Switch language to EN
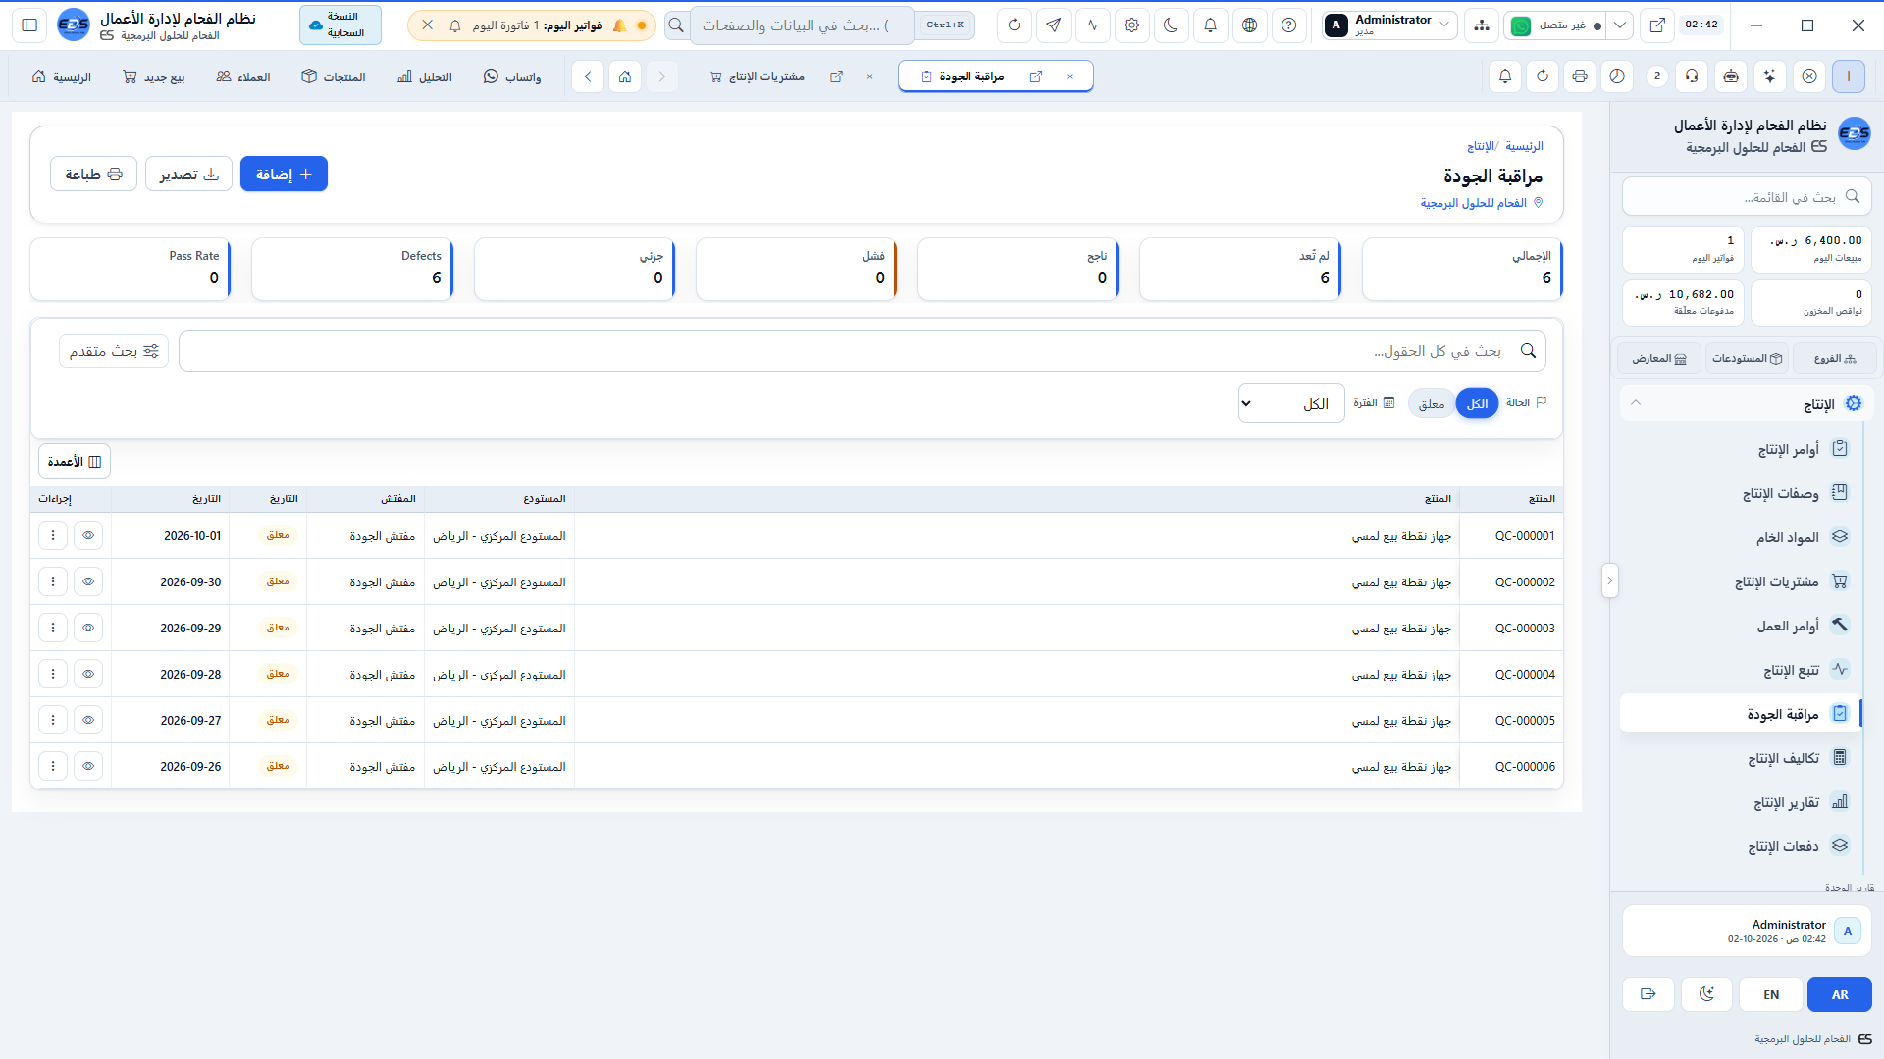 click(x=1771, y=994)
